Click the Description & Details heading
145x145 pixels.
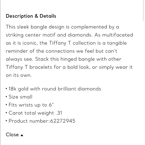click(31, 16)
